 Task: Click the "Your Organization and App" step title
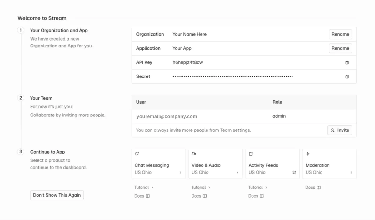tap(59, 30)
